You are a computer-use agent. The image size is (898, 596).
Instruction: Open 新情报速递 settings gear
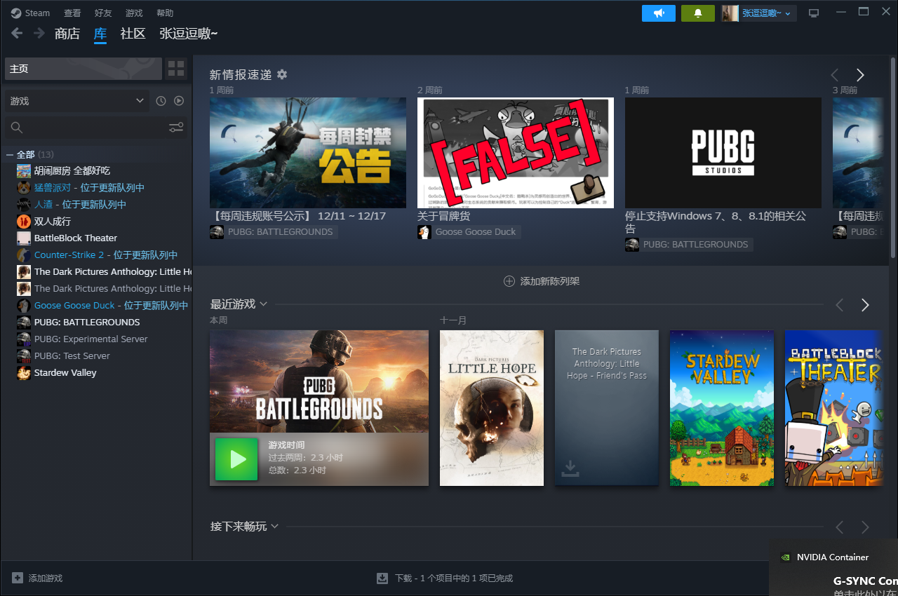tap(282, 74)
